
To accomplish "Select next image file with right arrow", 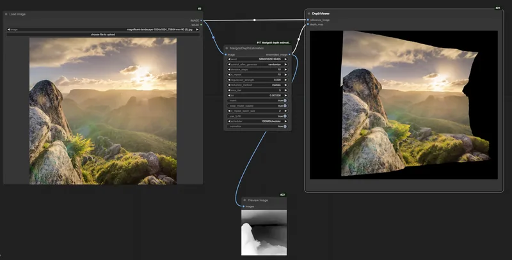I will [197, 29].
